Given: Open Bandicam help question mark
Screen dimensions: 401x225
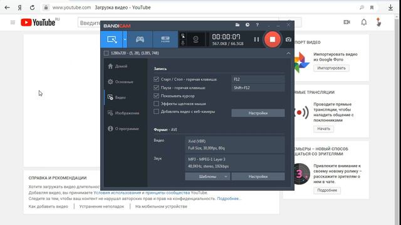Looking at the screenshot, I should [258, 25].
